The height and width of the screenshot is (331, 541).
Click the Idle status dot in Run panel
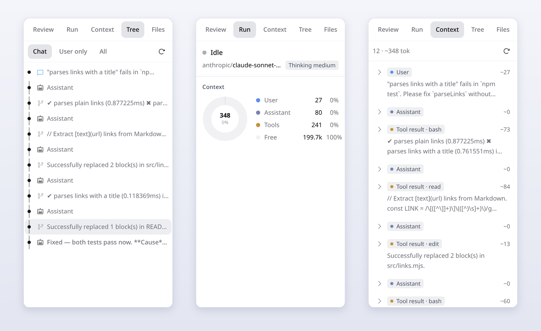(204, 53)
